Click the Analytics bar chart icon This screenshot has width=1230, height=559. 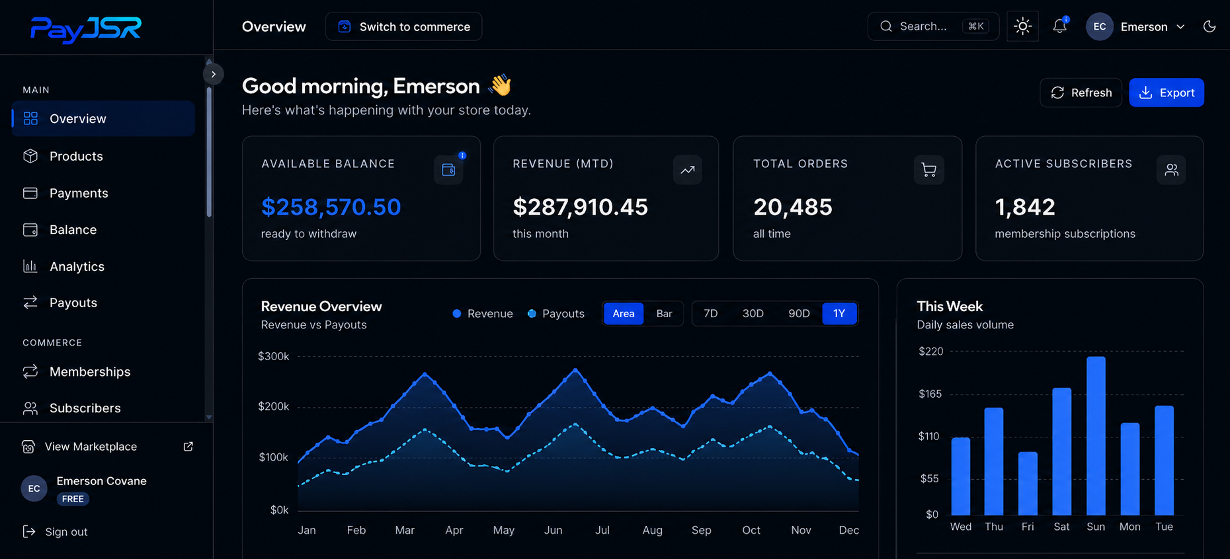point(30,266)
